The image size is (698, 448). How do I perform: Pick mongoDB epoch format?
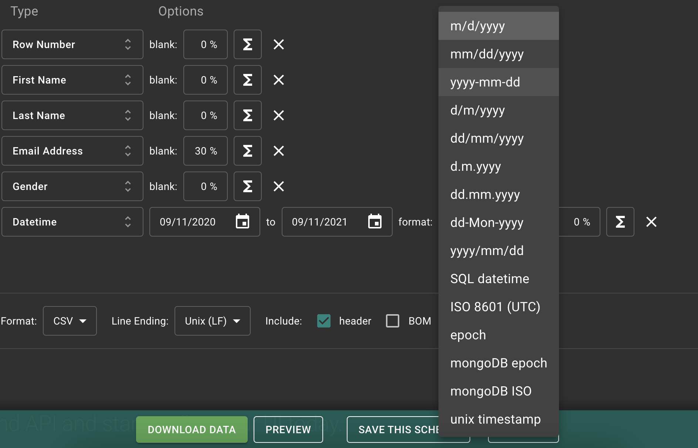499,363
